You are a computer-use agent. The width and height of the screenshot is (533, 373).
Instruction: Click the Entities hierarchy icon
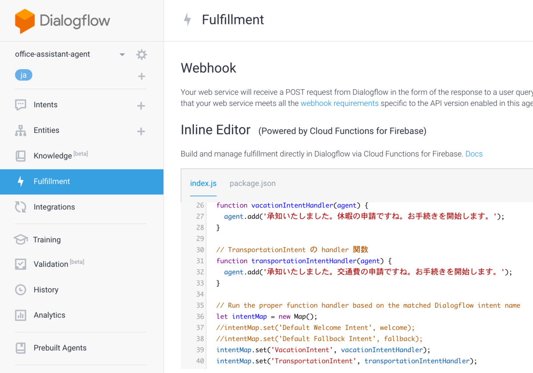[20, 130]
